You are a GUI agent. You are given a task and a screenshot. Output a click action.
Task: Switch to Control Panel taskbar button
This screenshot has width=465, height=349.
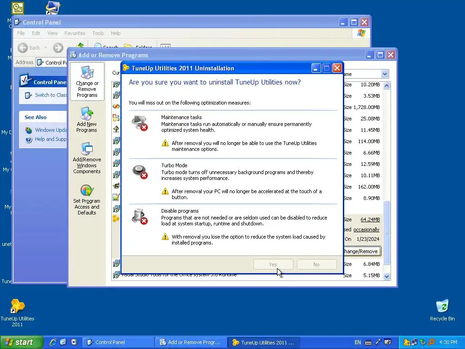[x=118, y=342]
